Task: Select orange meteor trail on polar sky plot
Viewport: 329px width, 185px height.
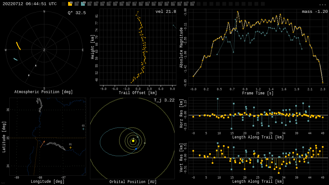Action: point(19,46)
